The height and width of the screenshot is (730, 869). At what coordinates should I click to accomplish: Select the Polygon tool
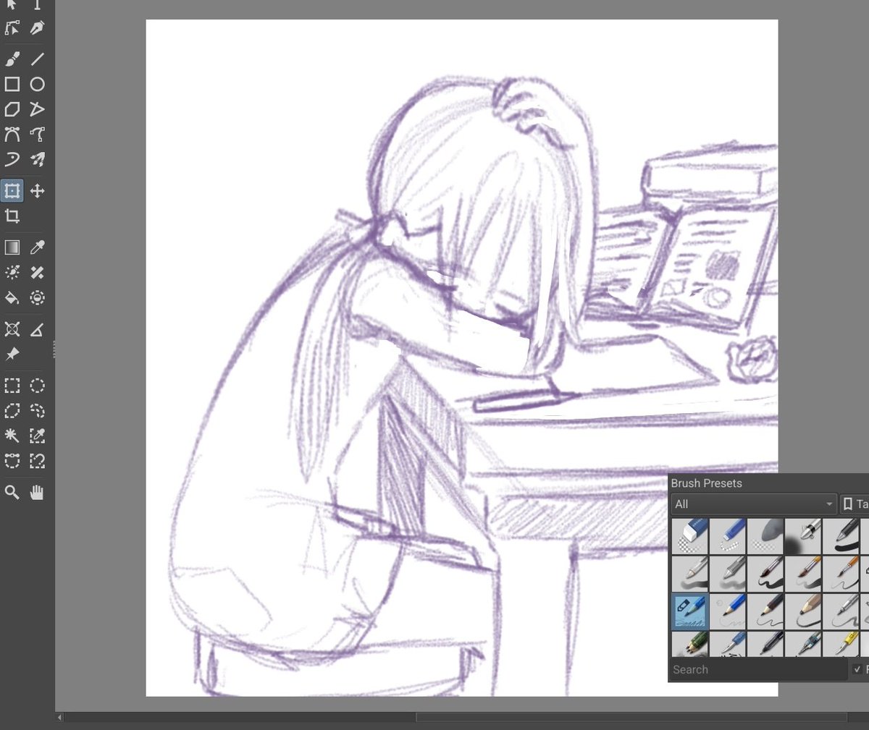12,109
